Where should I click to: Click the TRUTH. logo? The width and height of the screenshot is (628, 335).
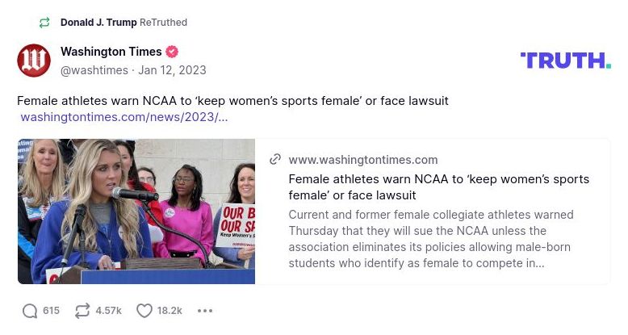pyautogui.click(x=565, y=61)
